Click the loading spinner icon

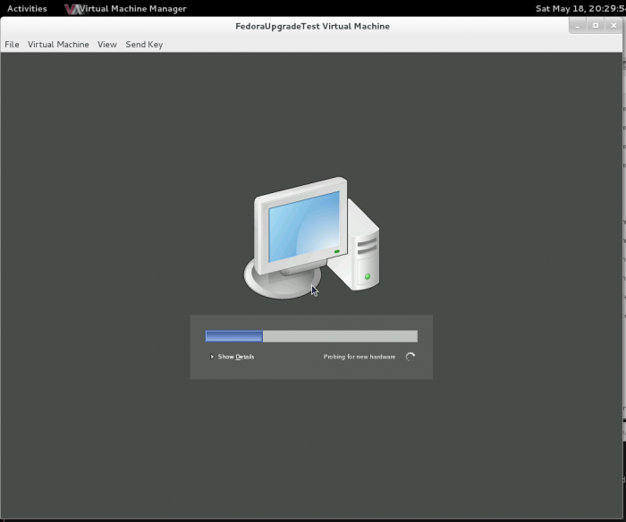click(410, 357)
